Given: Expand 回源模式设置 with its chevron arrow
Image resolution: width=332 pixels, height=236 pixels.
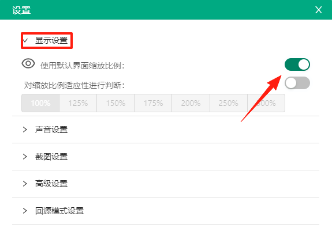Looking at the screenshot, I should coord(25,211).
